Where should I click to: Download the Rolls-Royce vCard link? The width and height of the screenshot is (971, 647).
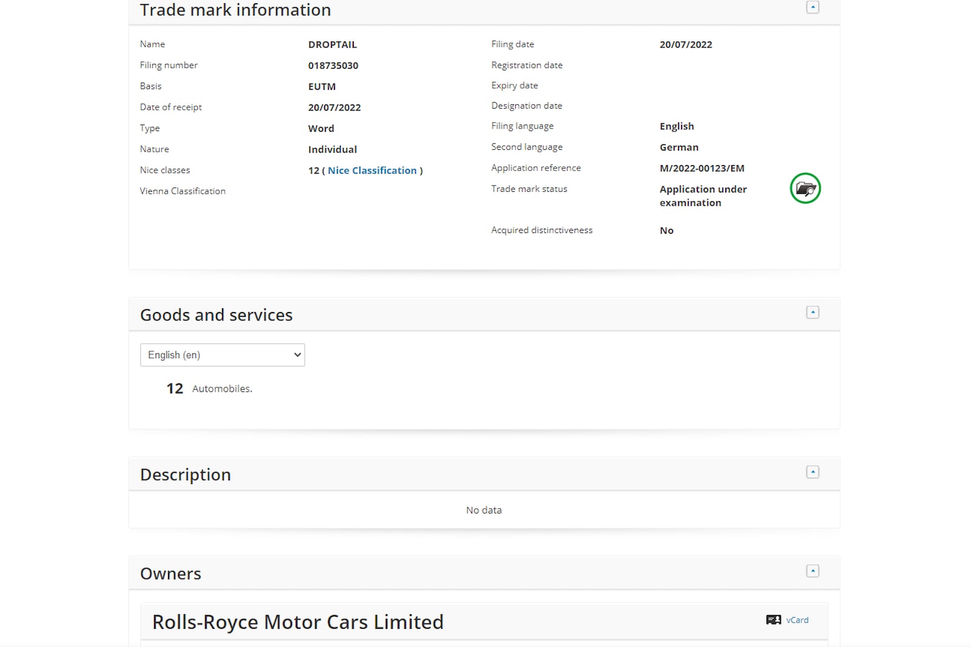[x=797, y=620]
